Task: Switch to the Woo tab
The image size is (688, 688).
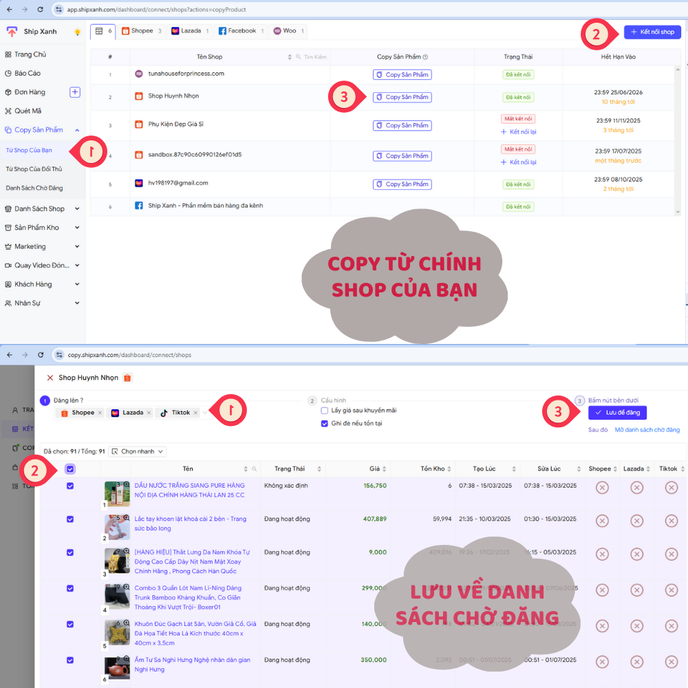Action: [x=288, y=31]
